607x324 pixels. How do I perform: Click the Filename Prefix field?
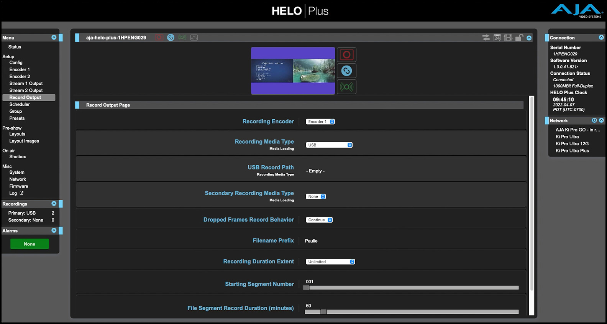coord(311,241)
